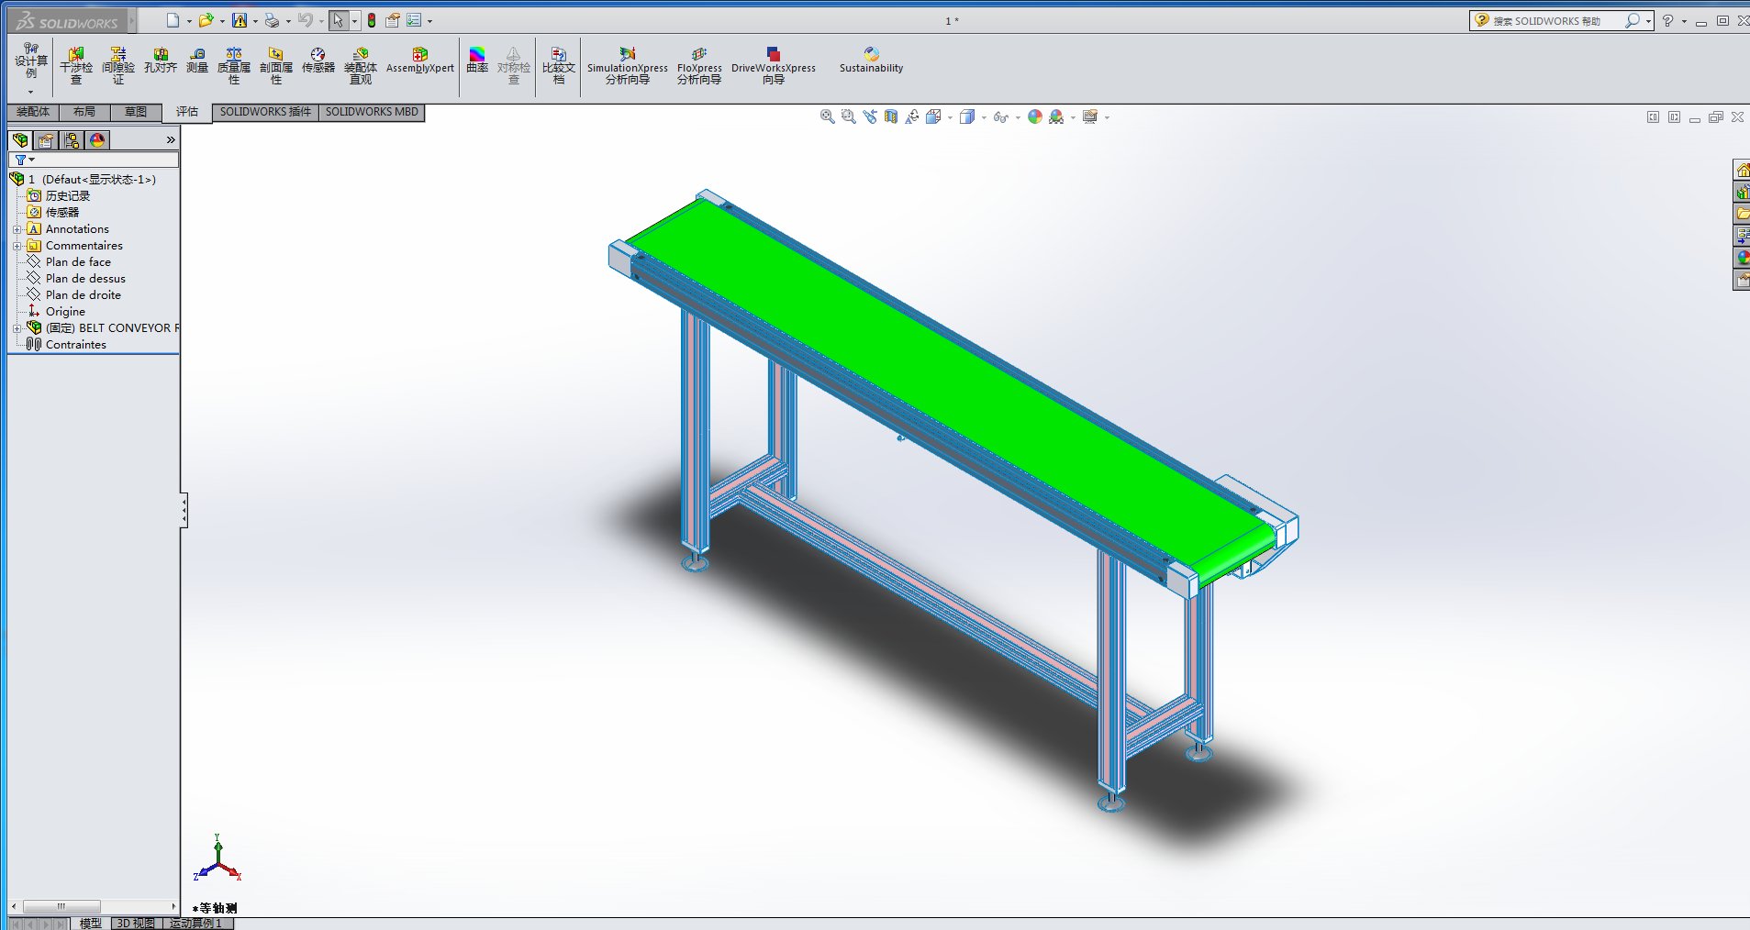Open Edit Appearance color sphere
1750x930 pixels.
(1035, 116)
